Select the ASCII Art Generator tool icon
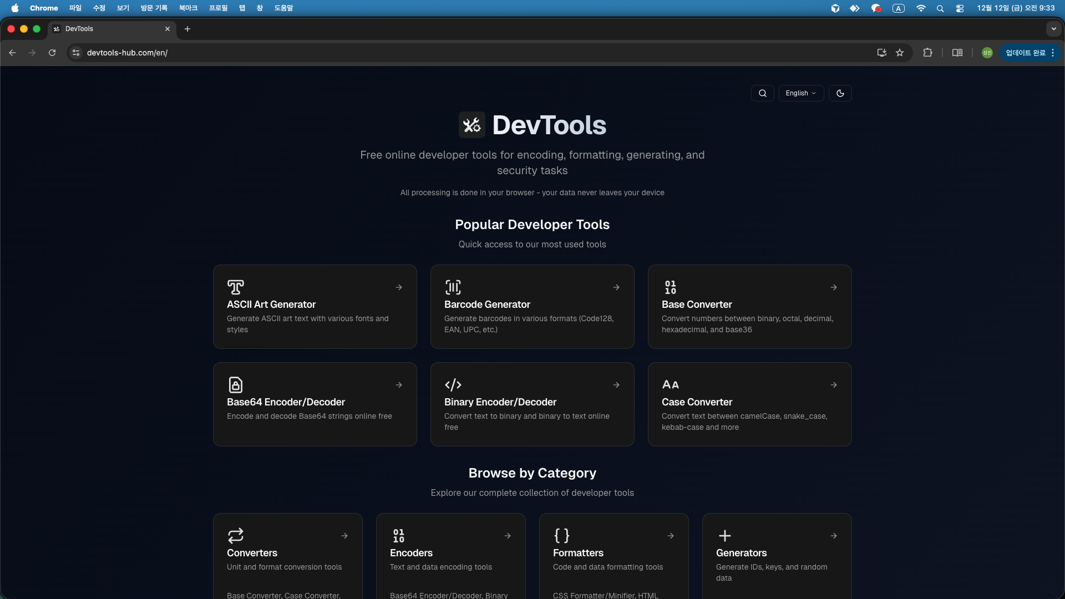Image resolution: width=1065 pixels, height=599 pixels. click(x=235, y=287)
